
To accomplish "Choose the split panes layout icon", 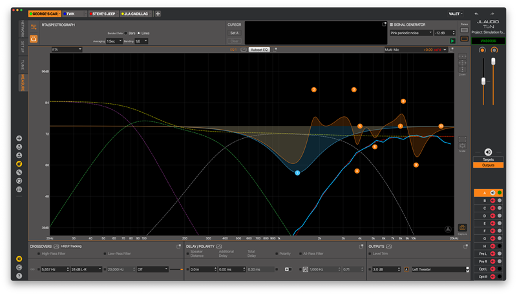I will click(464, 30).
